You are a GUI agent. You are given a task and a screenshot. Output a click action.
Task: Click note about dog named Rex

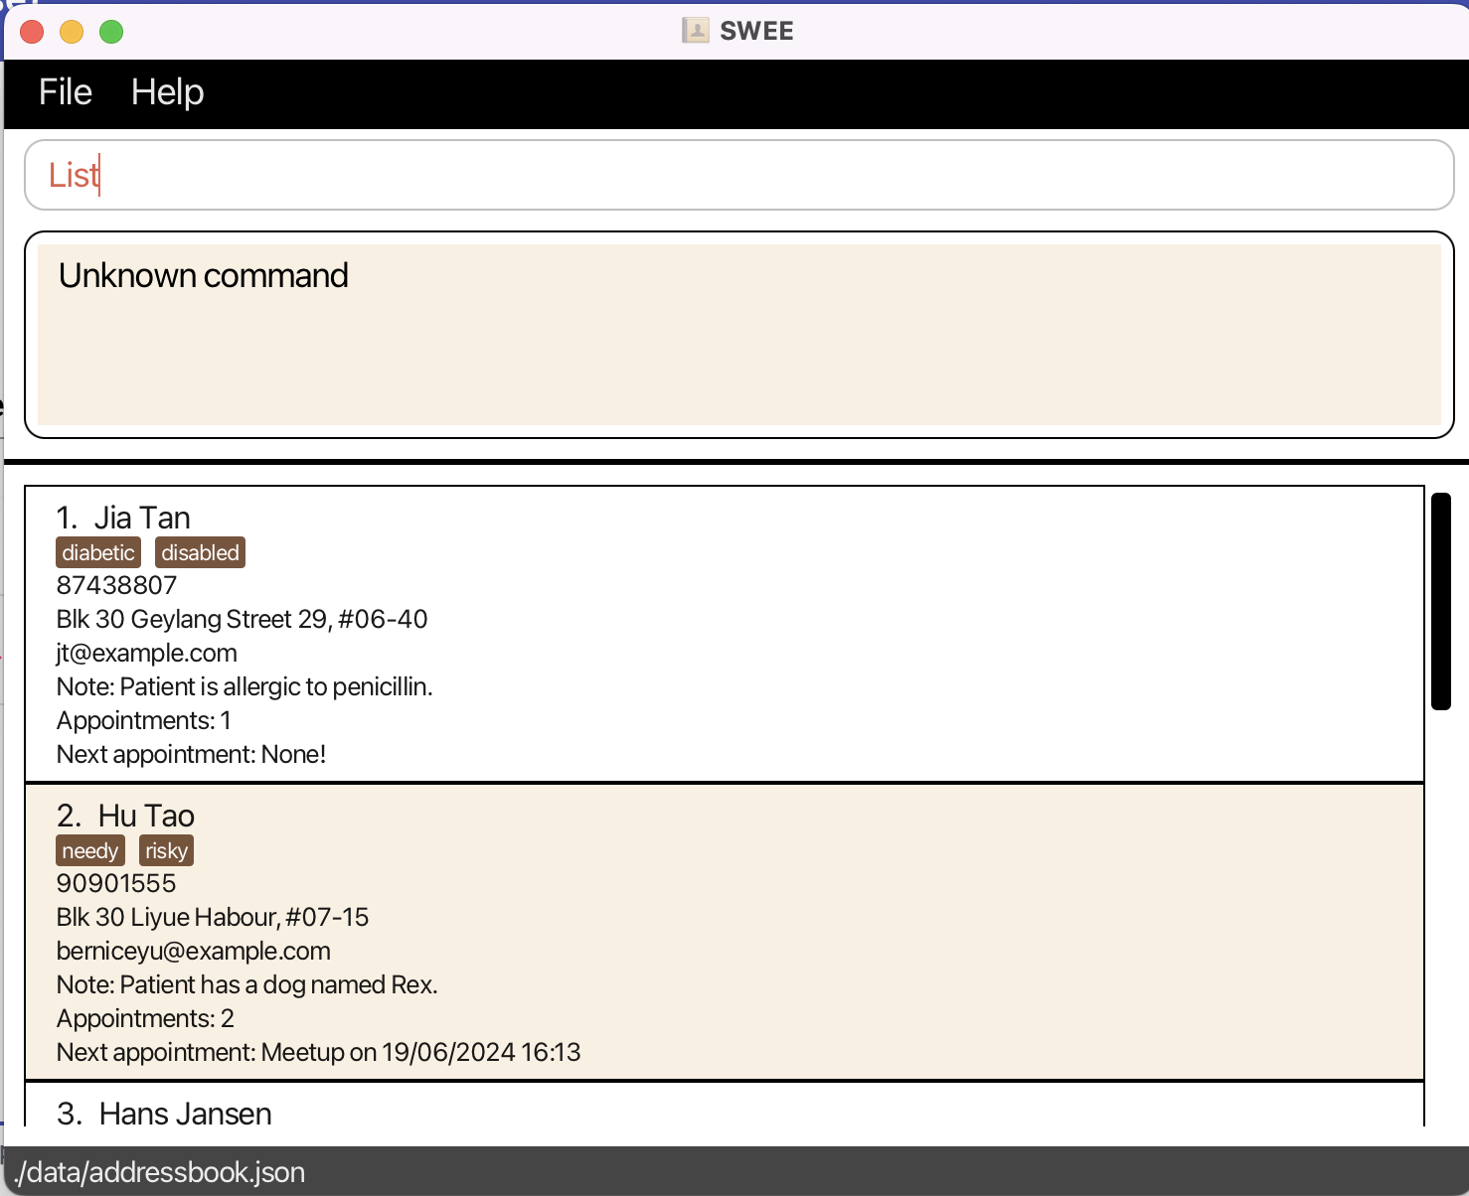[247, 984]
